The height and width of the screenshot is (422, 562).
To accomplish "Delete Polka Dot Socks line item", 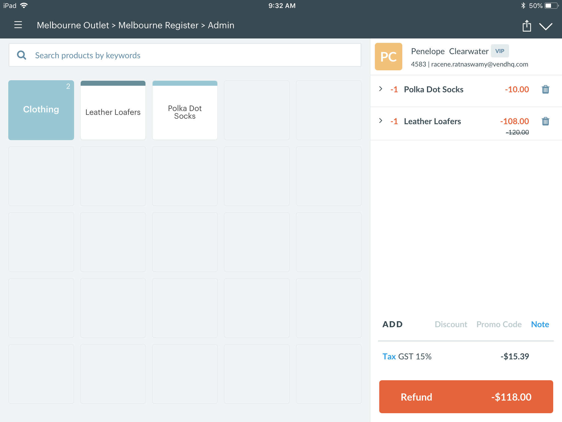I will tap(545, 90).
